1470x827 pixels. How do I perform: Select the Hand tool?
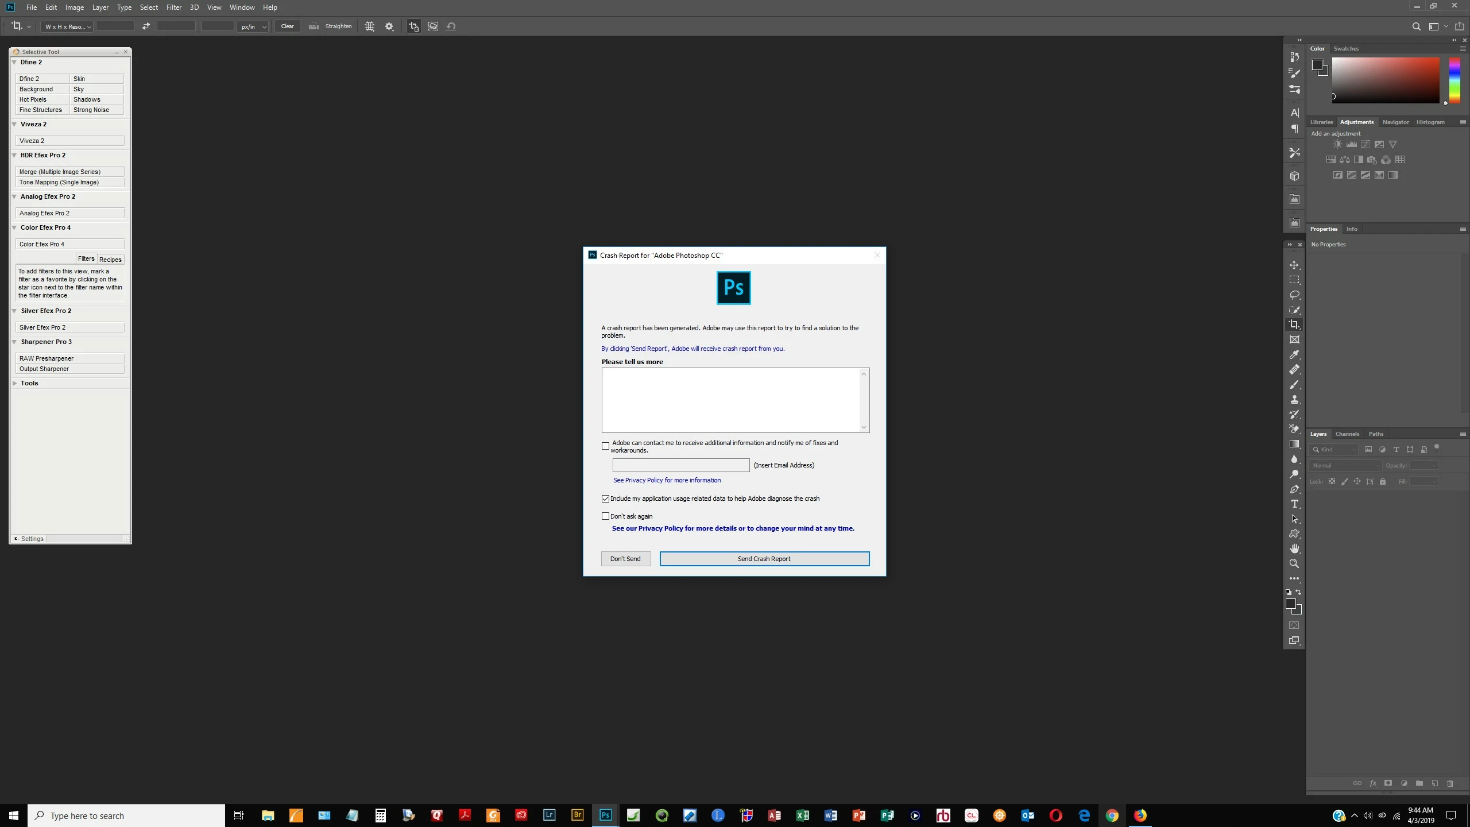point(1294,548)
